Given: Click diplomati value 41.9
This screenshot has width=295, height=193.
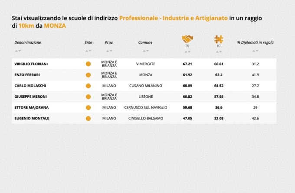Looking at the screenshot, I should point(255,75).
